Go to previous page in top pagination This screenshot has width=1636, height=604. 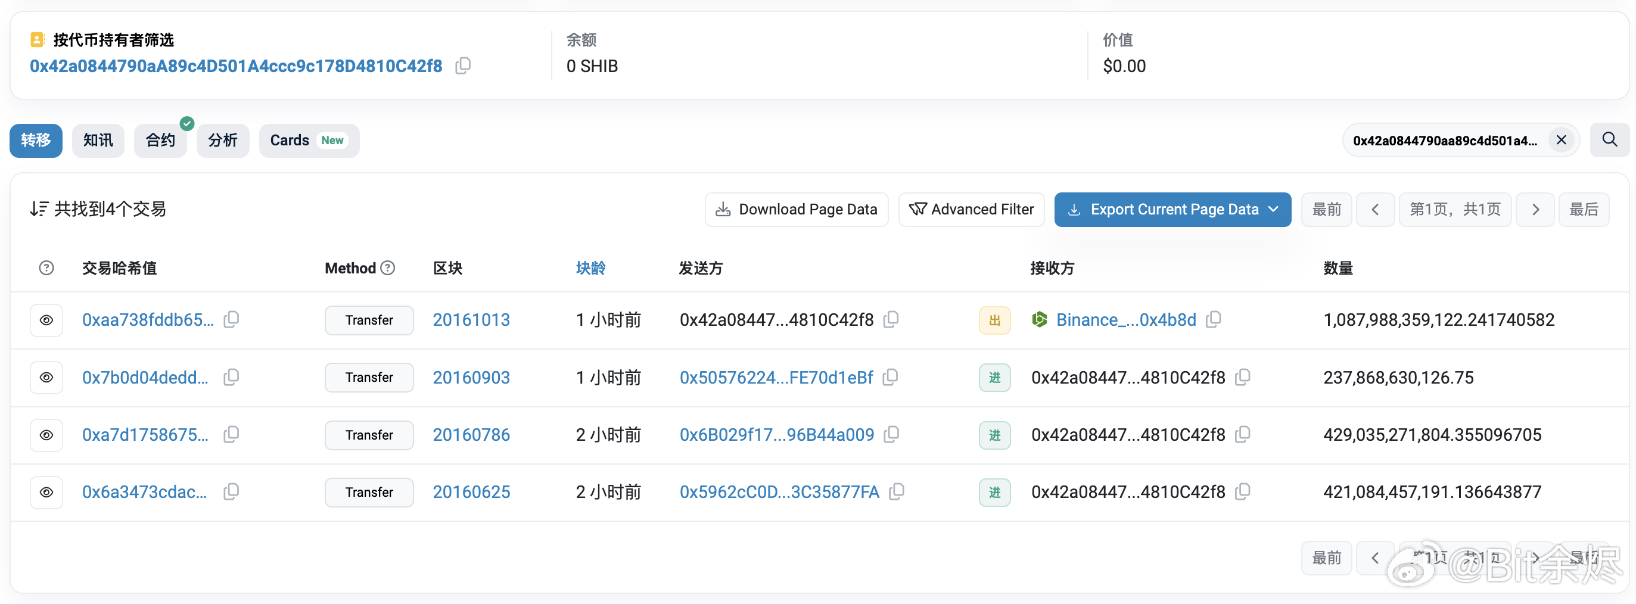click(x=1375, y=210)
